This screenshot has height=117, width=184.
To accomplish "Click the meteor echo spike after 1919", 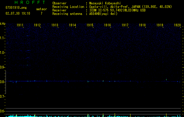I will 166,80.
